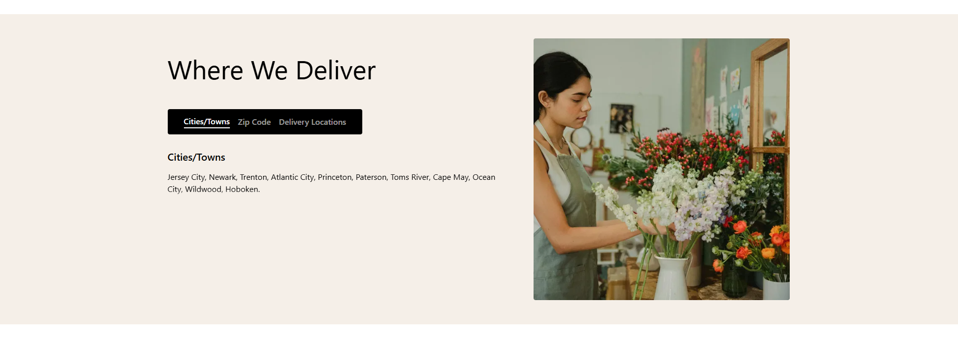Click 'Jersey City' in the cities list
This screenshot has width=958, height=339.
pos(186,177)
